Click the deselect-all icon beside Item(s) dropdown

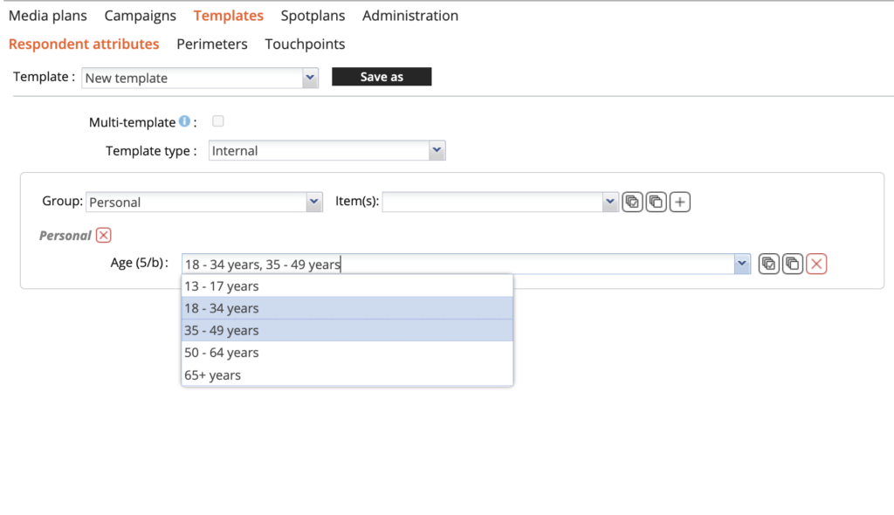tap(657, 203)
